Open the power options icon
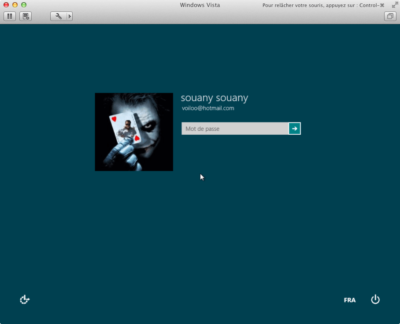 [x=375, y=299]
